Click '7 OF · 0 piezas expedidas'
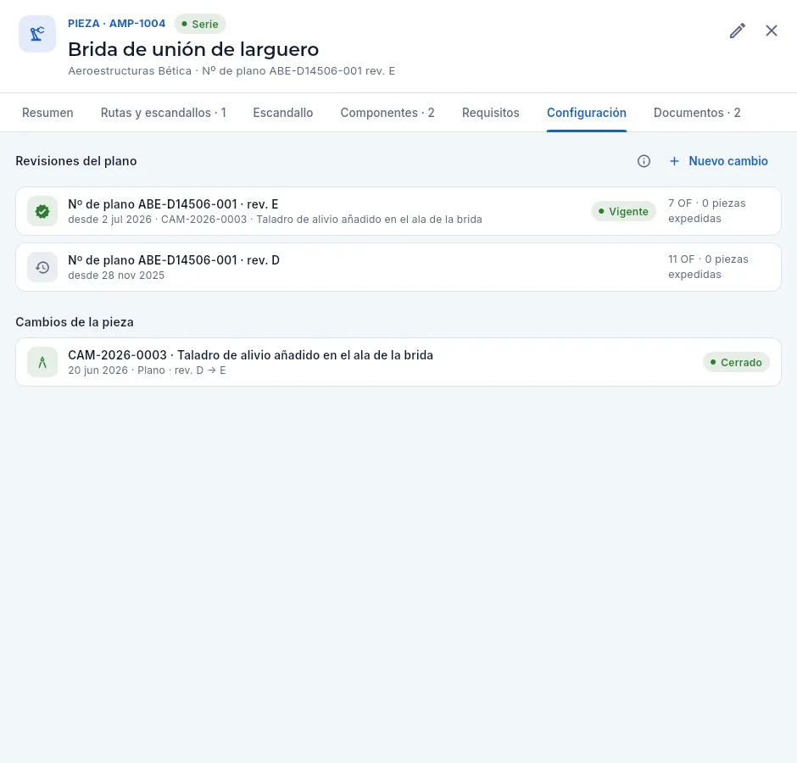 tap(706, 211)
